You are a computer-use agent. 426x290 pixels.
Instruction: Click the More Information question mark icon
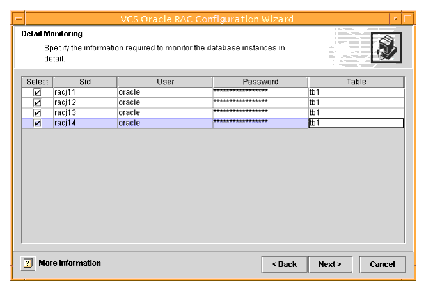pyautogui.click(x=29, y=263)
